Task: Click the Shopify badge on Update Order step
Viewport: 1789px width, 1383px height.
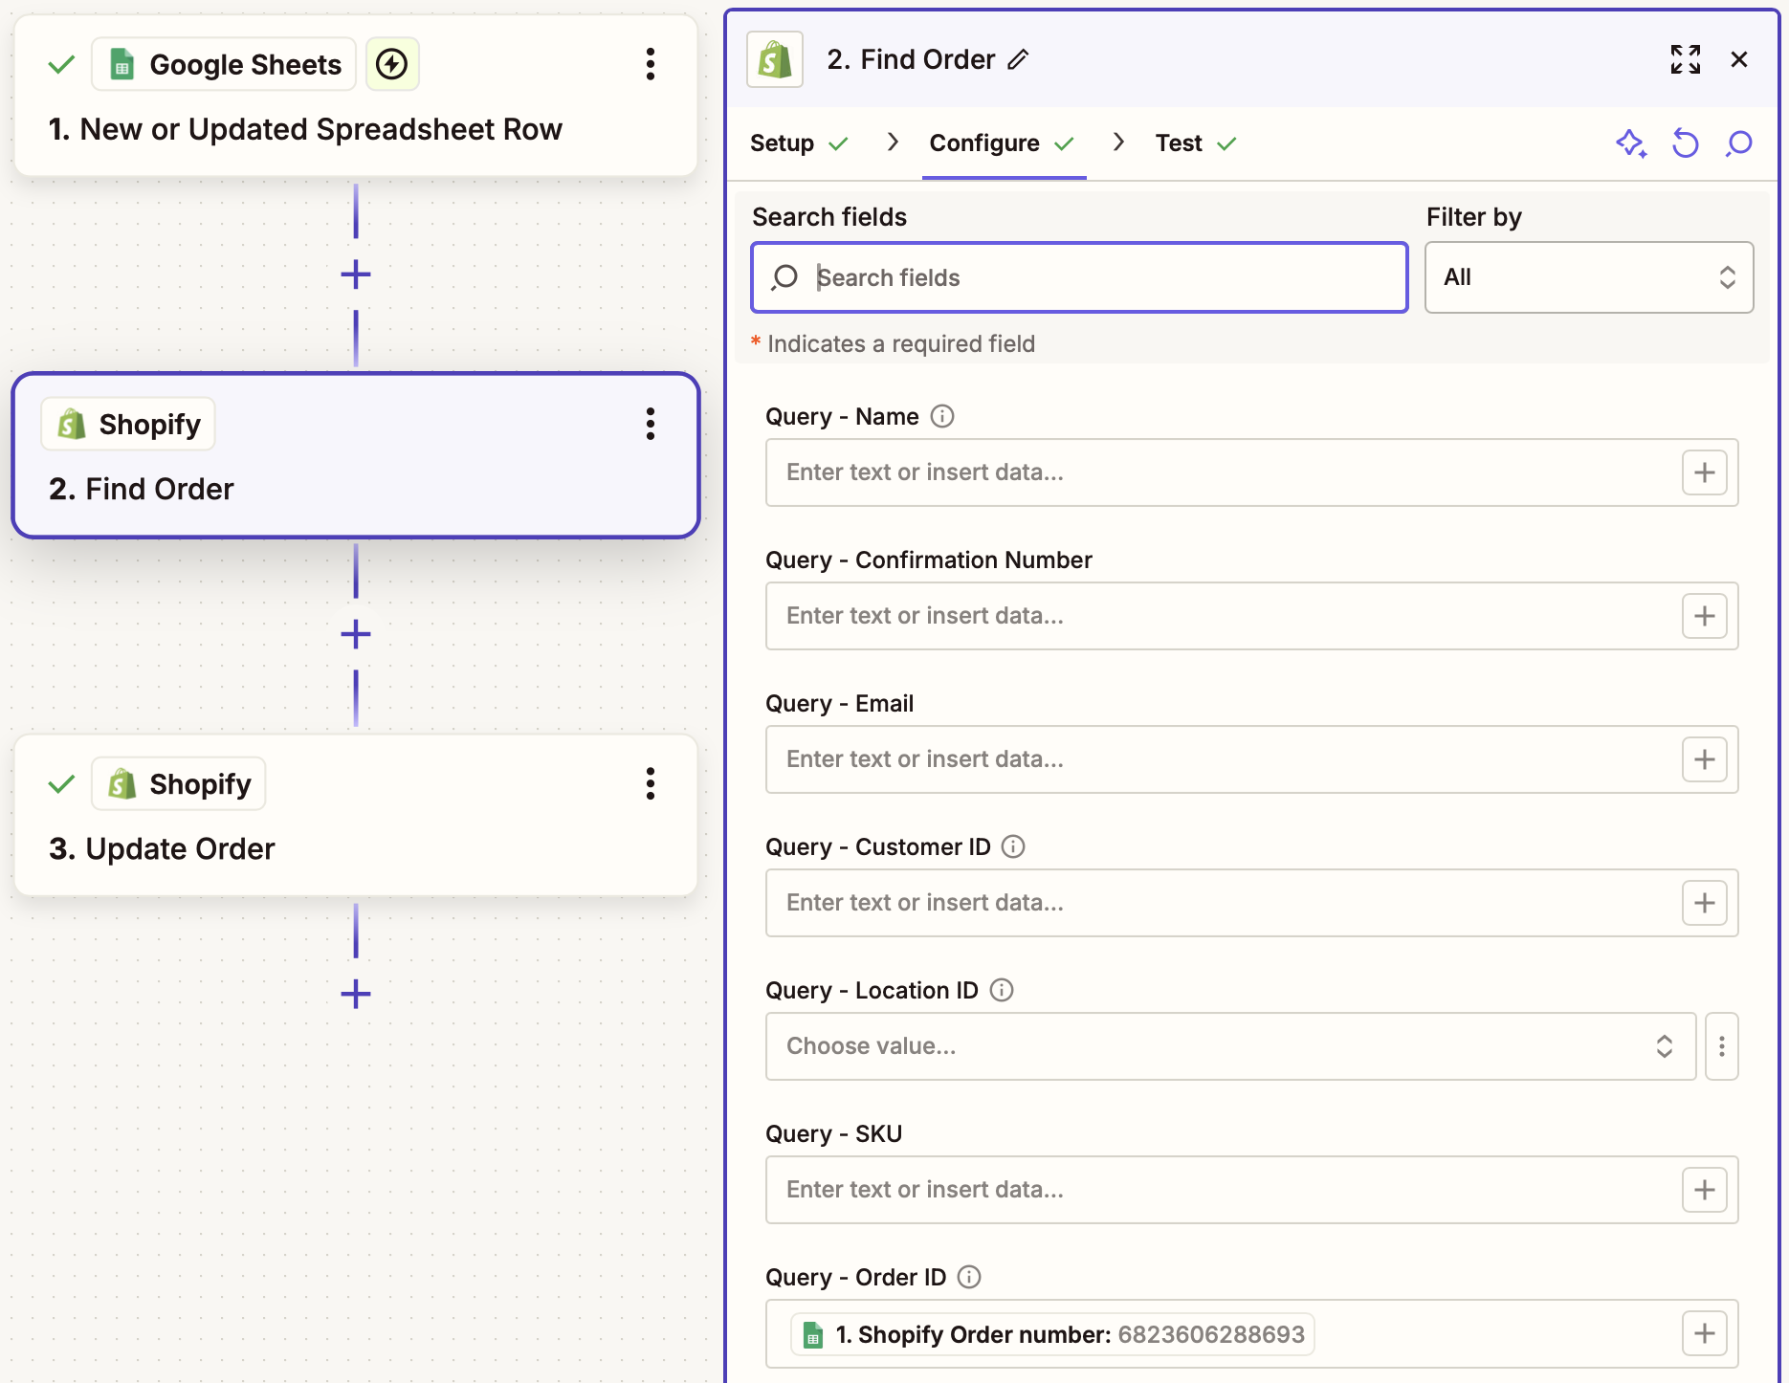Action: [x=179, y=783]
